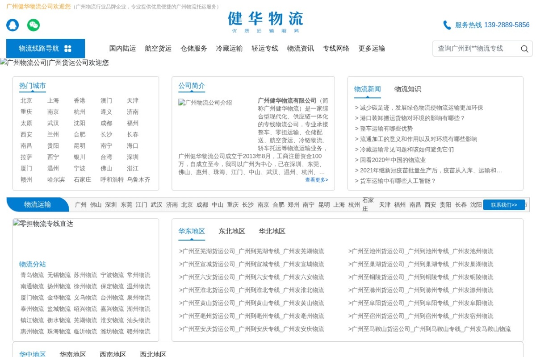
Task: Open the 广州至黄山货运公司 route link
Action: [x=251, y=303]
